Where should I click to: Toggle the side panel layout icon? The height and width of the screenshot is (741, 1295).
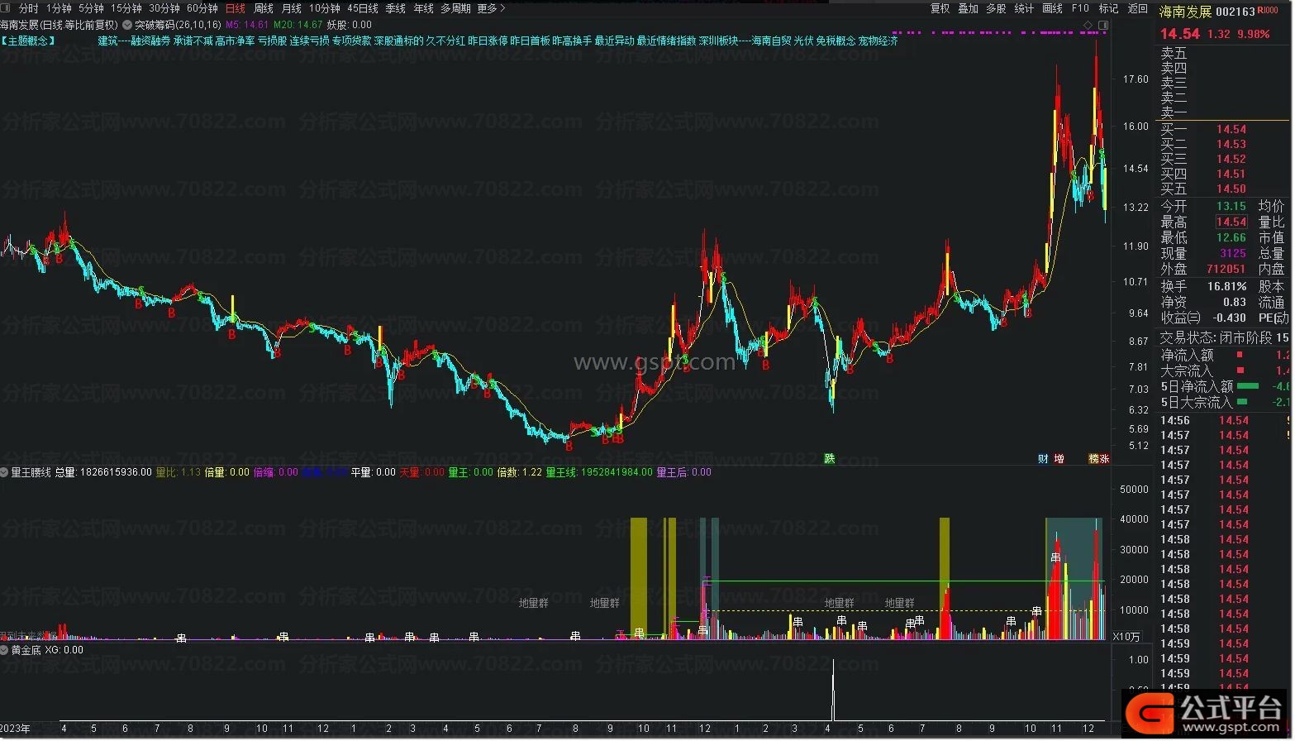(1102, 25)
